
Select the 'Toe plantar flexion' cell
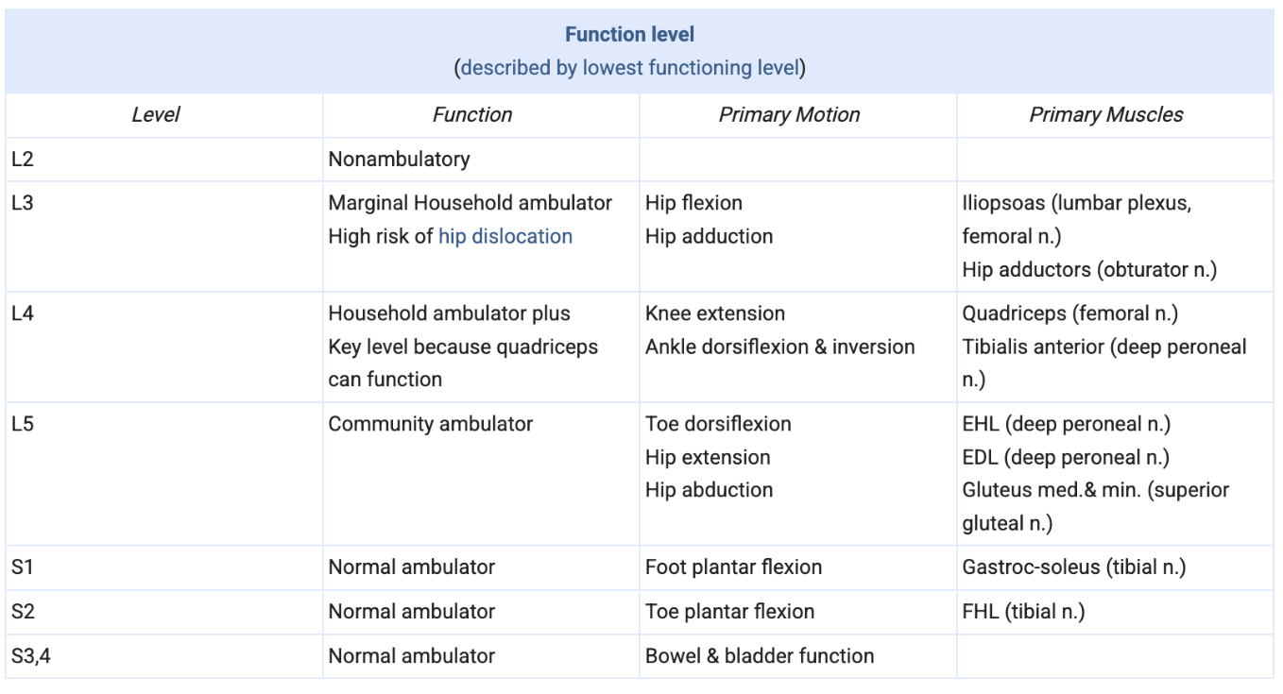[x=729, y=612]
